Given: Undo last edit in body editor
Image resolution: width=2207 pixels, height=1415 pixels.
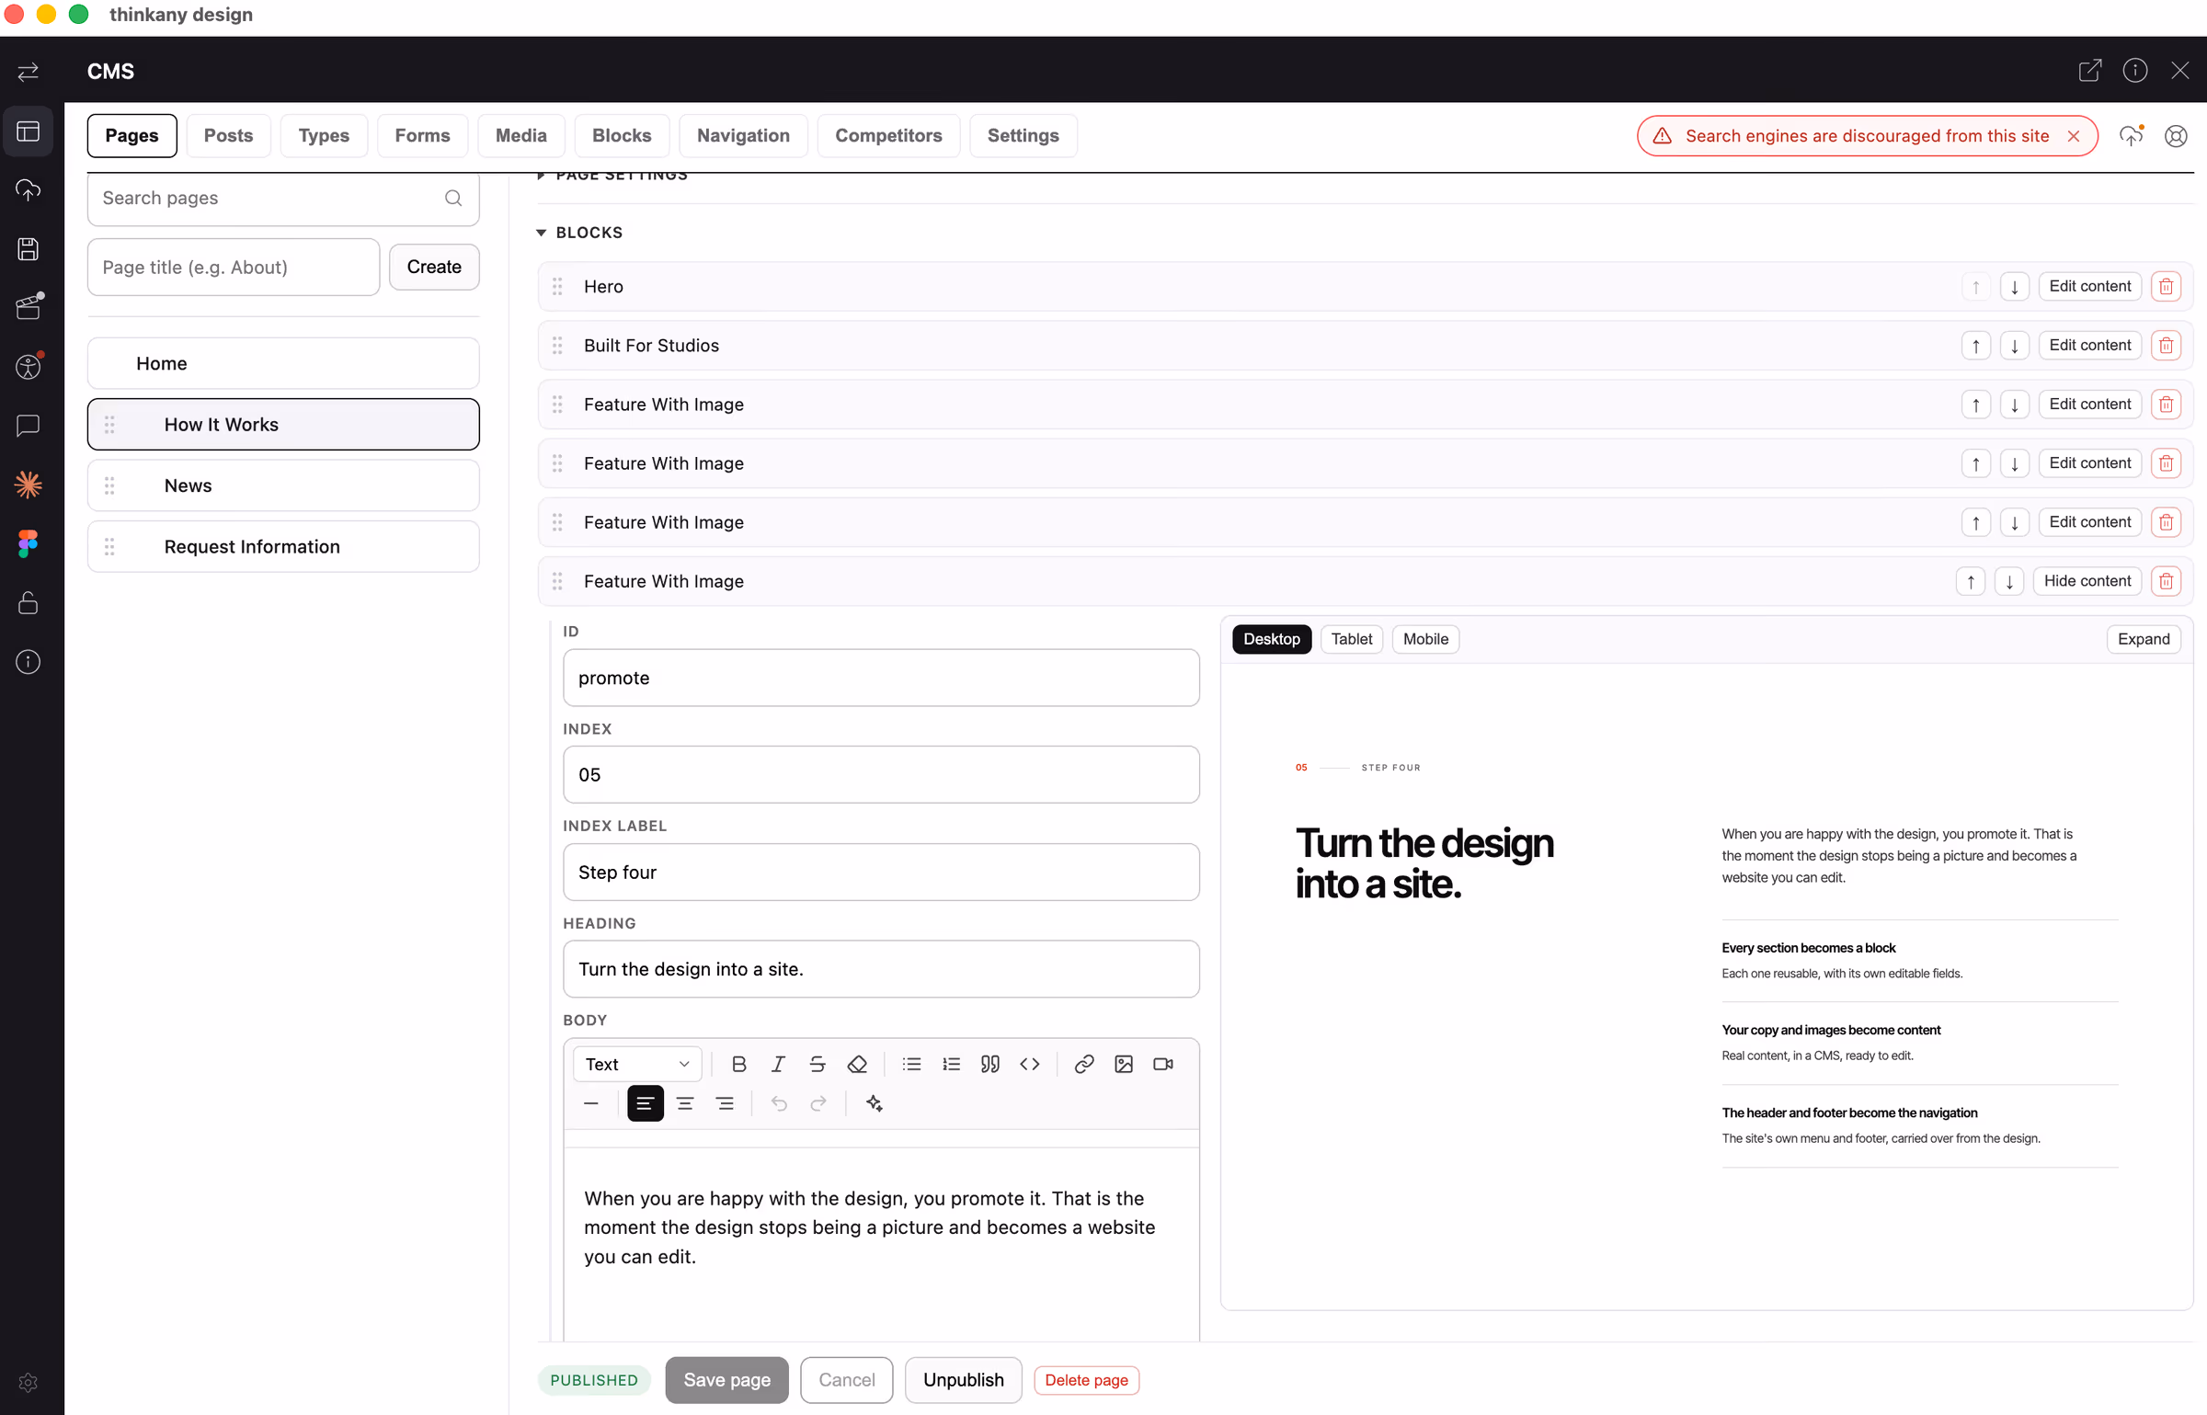Looking at the screenshot, I should 779,1103.
